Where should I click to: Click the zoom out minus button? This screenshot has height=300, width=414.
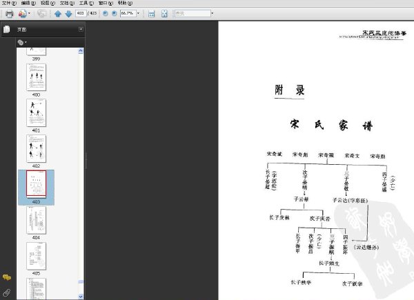[x=105, y=13]
